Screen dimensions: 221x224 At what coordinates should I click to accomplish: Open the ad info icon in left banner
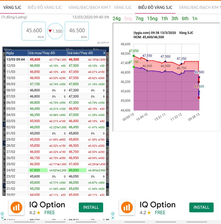2,214
